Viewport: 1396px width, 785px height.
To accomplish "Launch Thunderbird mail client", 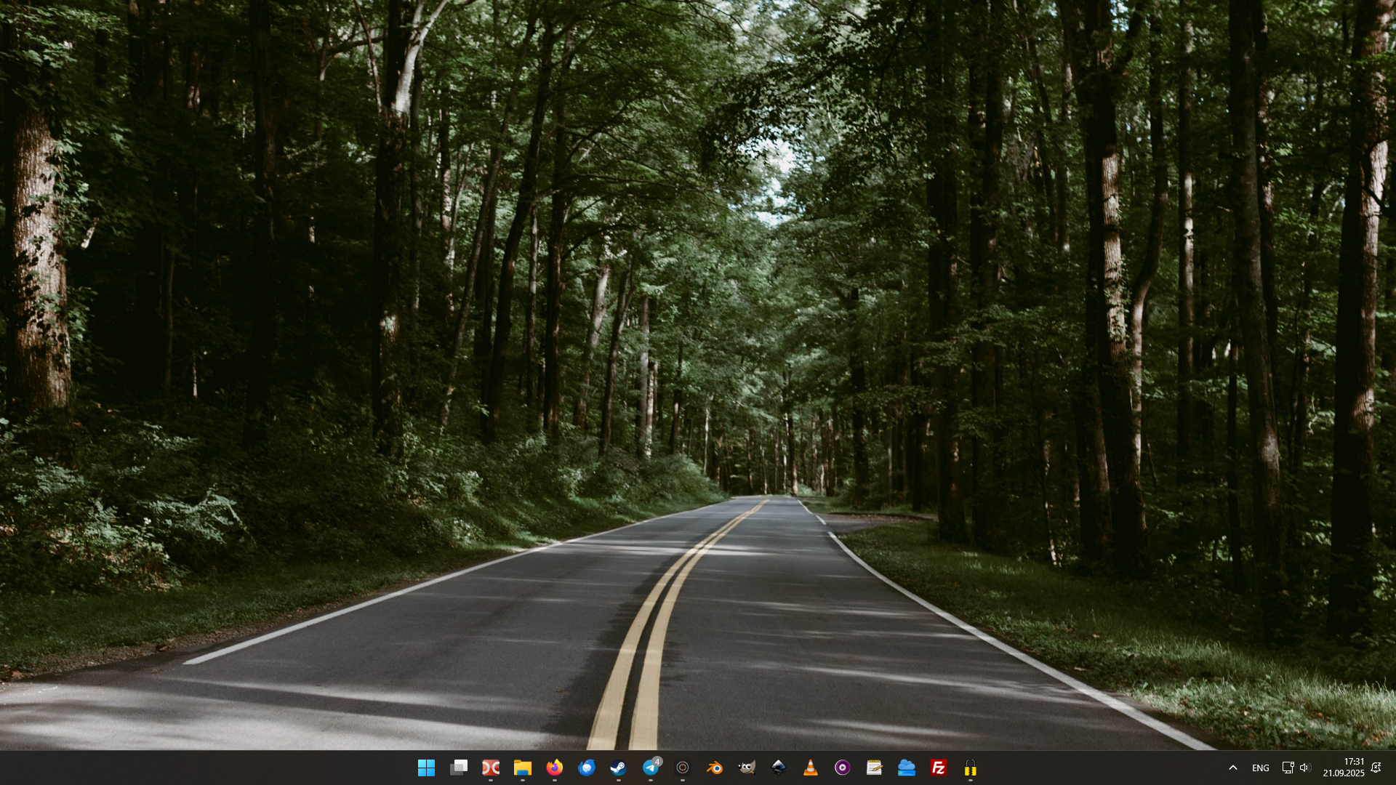I will click(587, 768).
